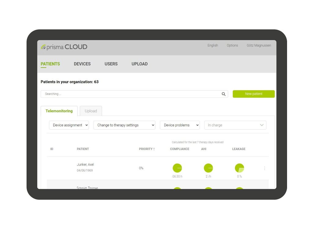Open the Users section
The image size is (313, 235).
click(x=111, y=64)
